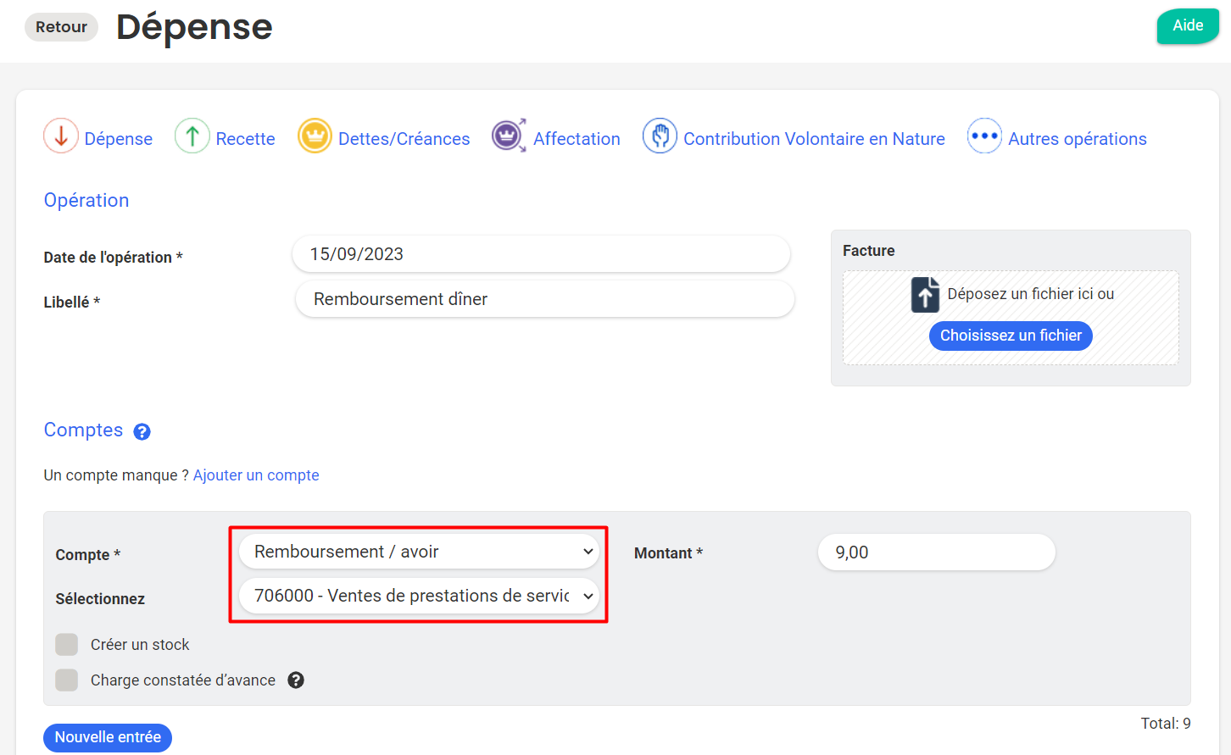Click the red down-arrow Dépense icon
The height and width of the screenshot is (755, 1231).
(61, 136)
